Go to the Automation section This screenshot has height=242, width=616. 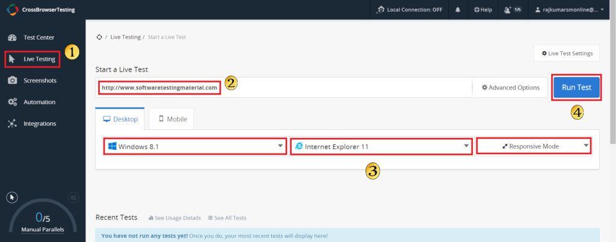[39, 102]
